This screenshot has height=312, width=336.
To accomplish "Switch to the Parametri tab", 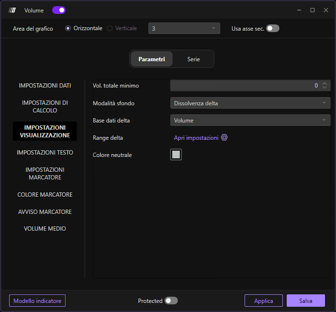I will [x=152, y=59].
